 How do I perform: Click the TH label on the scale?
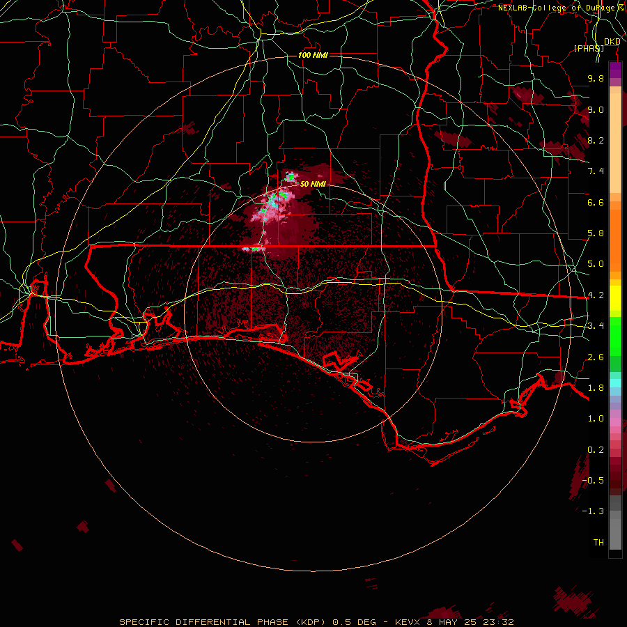[598, 543]
